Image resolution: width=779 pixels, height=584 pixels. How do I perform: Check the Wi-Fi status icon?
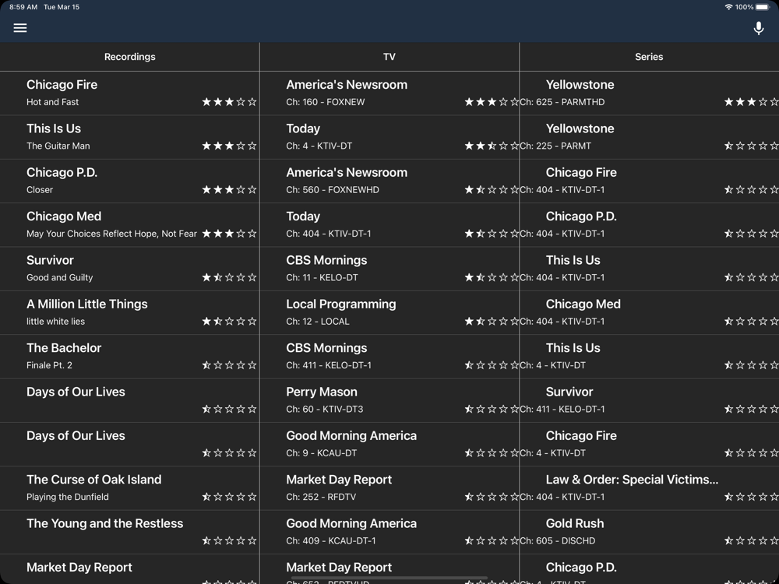click(728, 7)
